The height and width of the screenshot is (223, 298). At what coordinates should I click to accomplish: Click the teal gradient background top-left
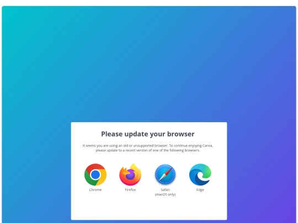coord(23,25)
